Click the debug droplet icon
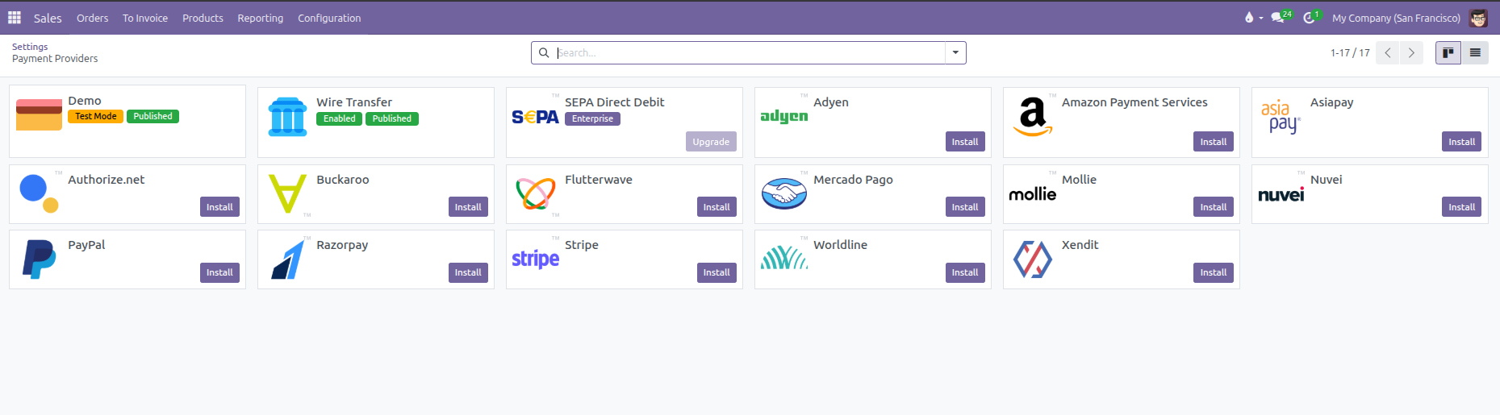Image resolution: width=1500 pixels, height=415 pixels. pos(1249,18)
